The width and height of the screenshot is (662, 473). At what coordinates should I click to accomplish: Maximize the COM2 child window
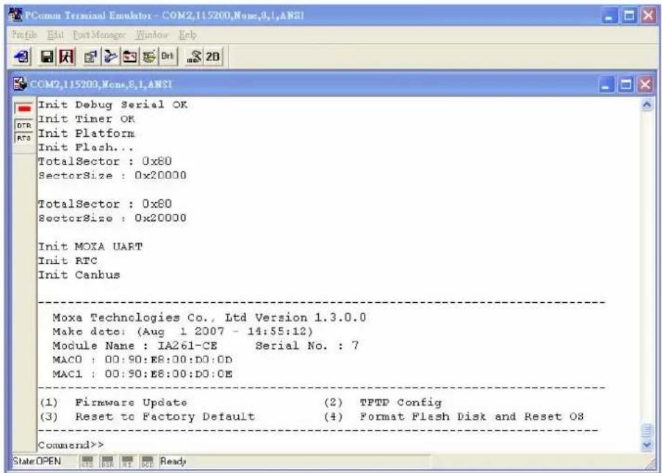627,84
